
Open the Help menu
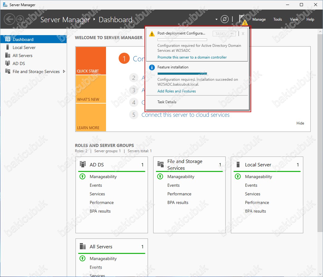click(x=310, y=19)
